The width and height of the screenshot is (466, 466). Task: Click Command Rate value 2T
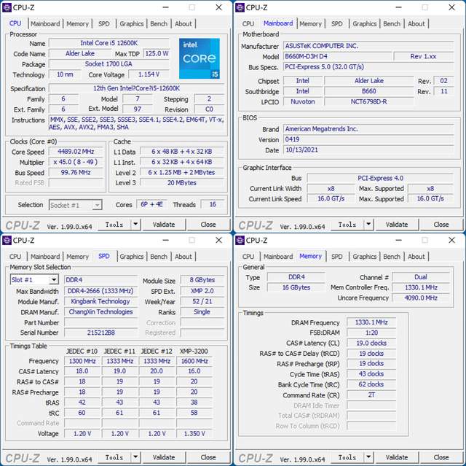371,395
